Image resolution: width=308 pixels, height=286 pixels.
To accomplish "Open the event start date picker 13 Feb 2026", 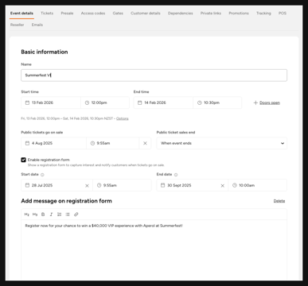I will click(x=51, y=102).
